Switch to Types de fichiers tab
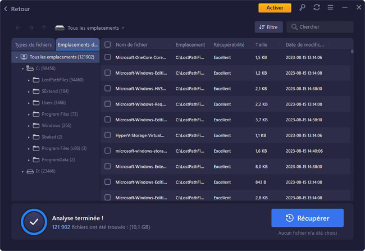Viewport: 365px width, 251px height. tap(33, 45)
